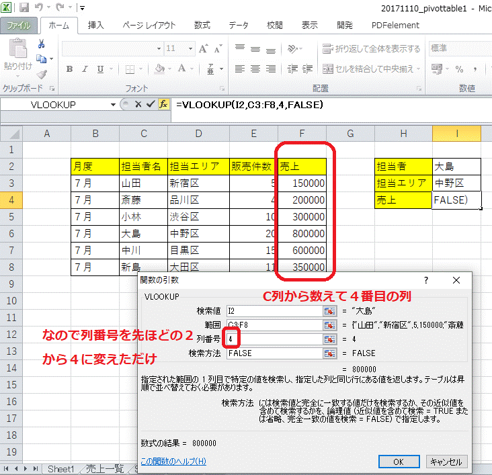Viewport: 492px width, 475px height.
Task: Click the scissors Cut icon
Action: (42, 44)
